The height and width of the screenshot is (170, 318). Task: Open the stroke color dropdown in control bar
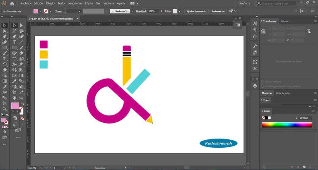51,11
